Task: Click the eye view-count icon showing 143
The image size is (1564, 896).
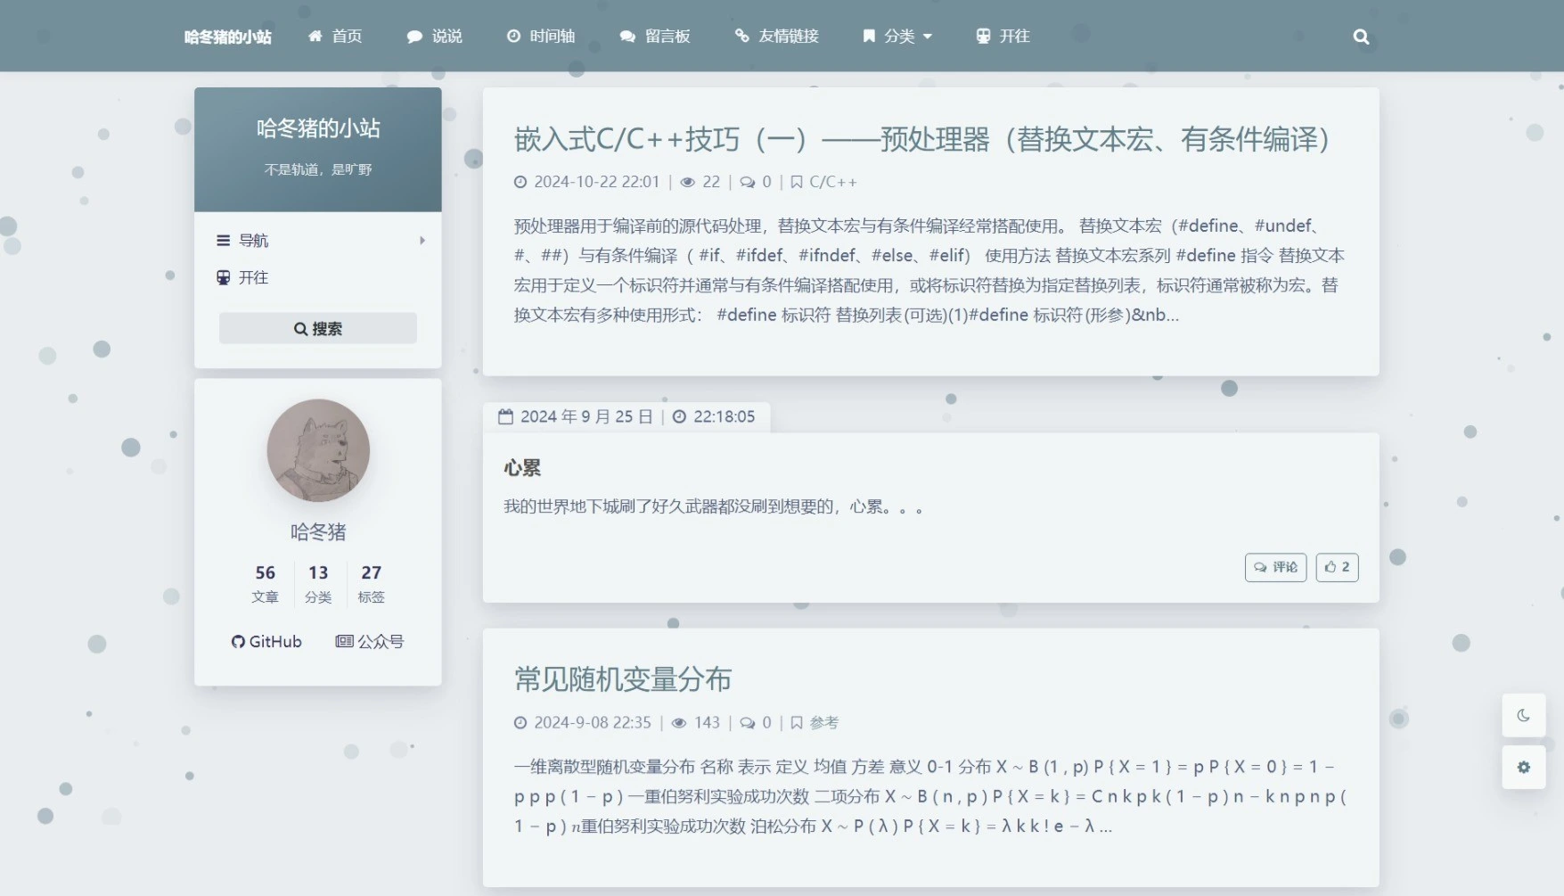Action: 680,723
